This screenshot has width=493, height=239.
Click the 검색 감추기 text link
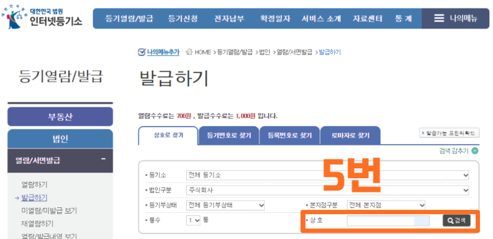pos(454,151)
